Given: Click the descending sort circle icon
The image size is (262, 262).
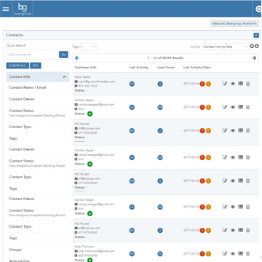Looking at the screenshot, I should click(x=257, y=46).
